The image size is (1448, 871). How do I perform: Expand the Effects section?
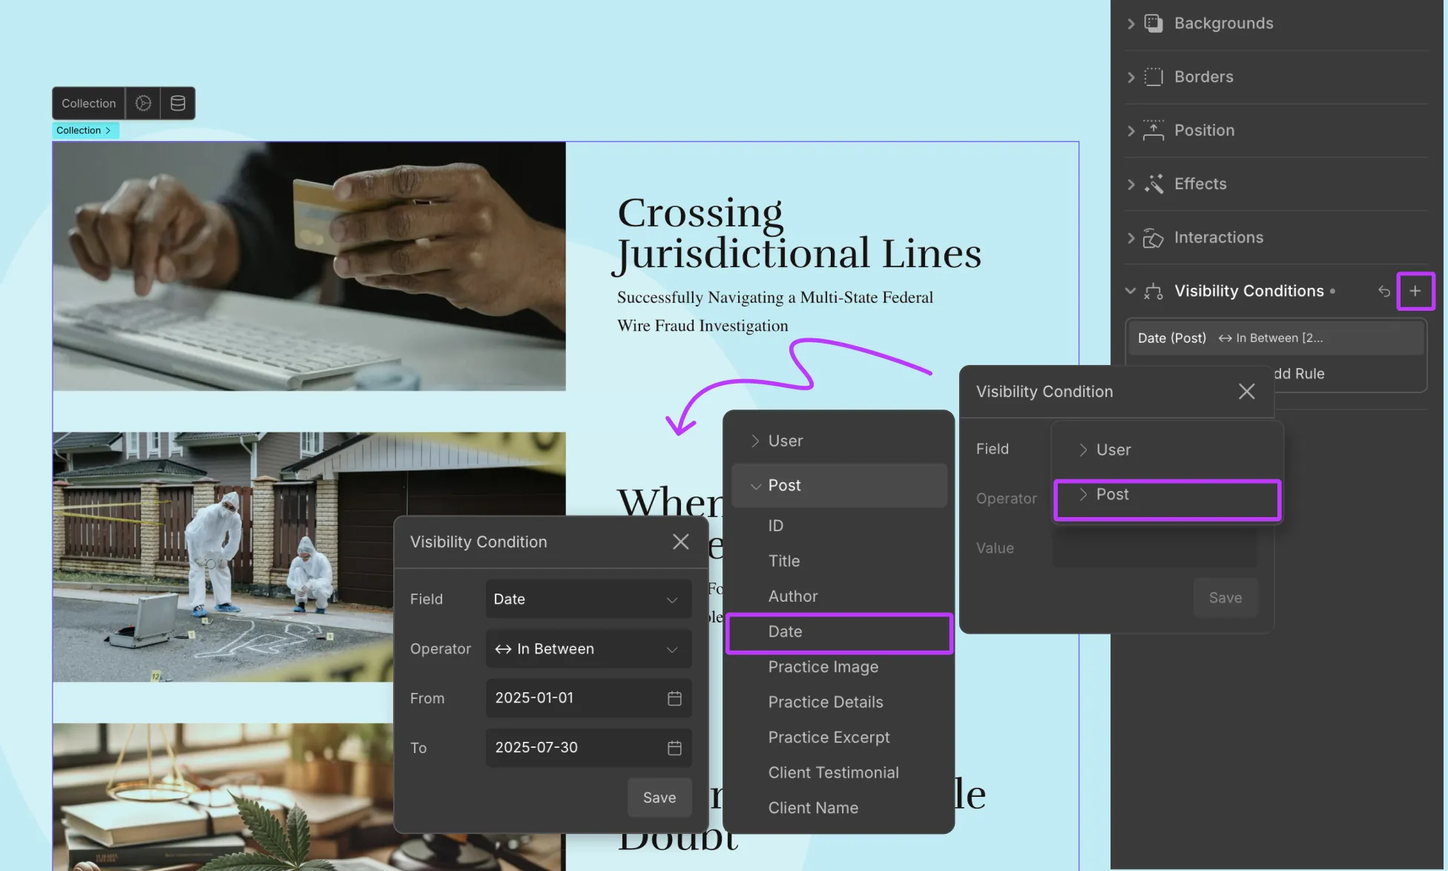tap(1131, 184)
